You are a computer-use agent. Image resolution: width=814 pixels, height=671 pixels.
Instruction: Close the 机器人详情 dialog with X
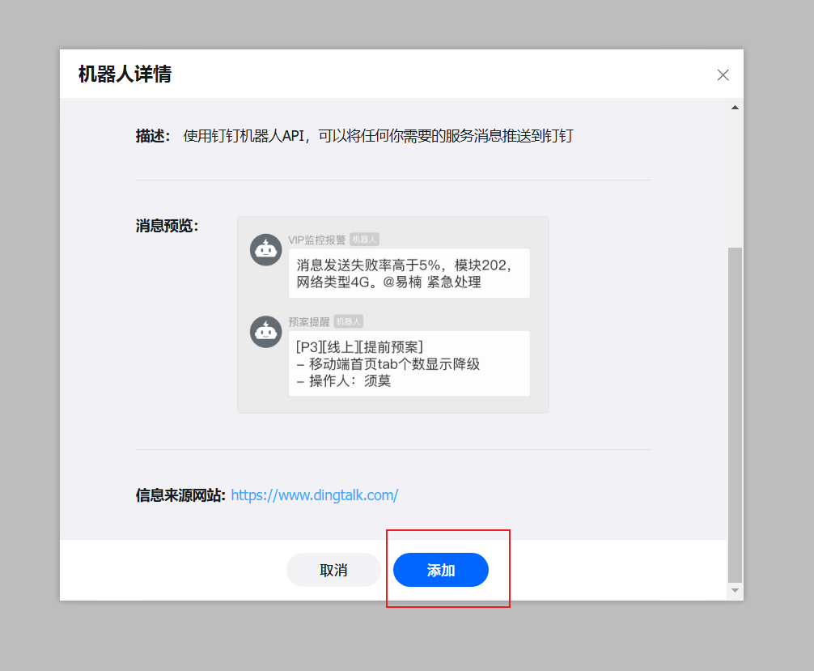tap(723, 74)
